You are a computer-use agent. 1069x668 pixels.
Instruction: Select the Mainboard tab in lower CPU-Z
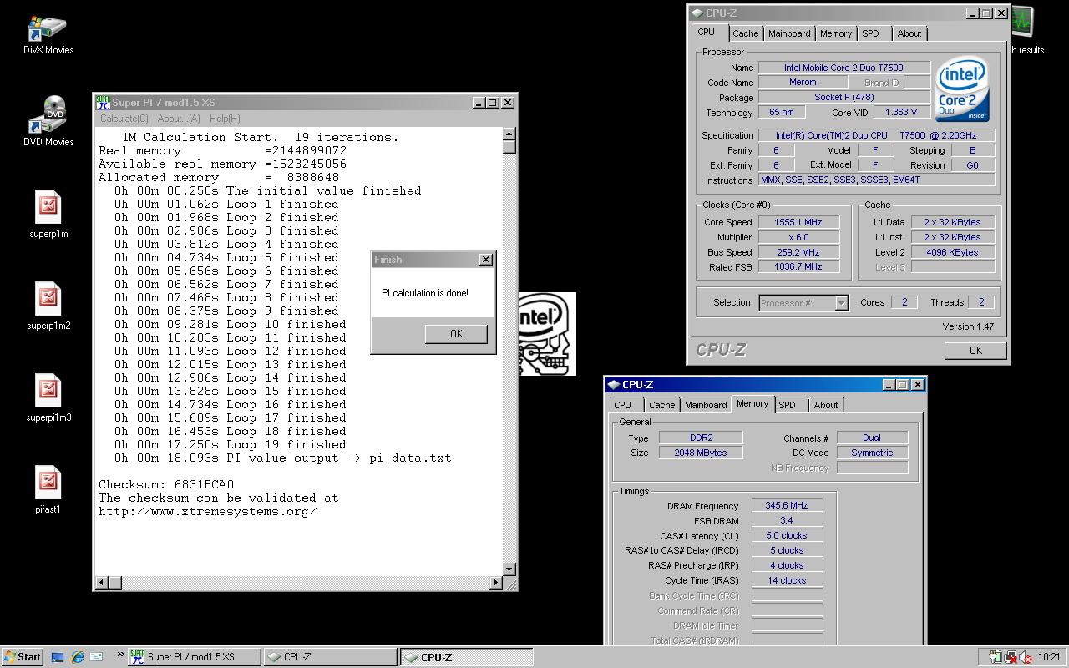click(x=706, y=405)
